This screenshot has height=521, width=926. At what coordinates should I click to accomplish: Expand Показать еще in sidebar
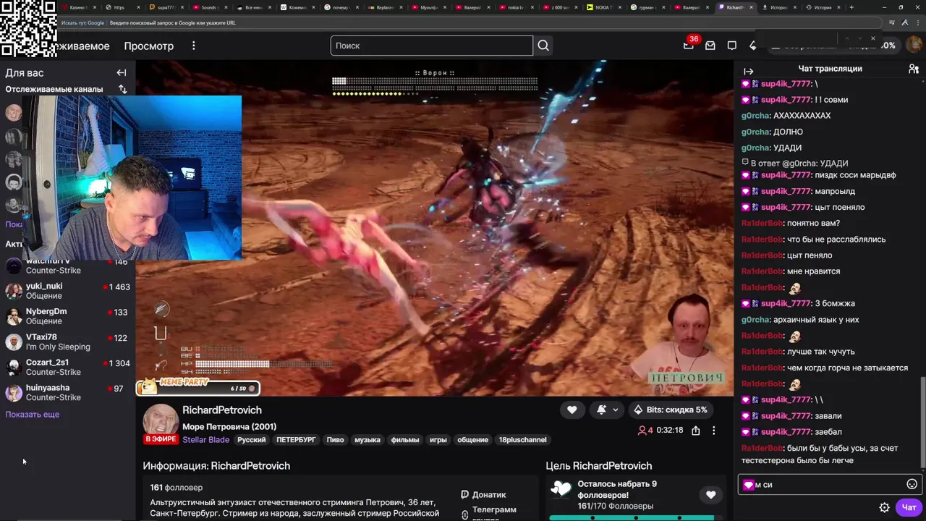pyautogui.click(x=33, y=415)
